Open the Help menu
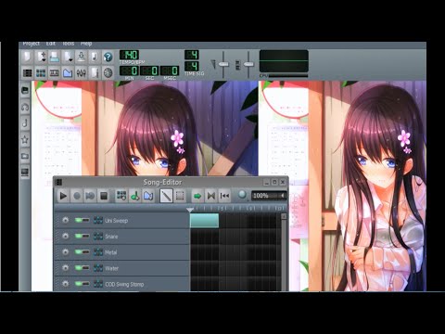445x334 pixels. tap(86, 44)
